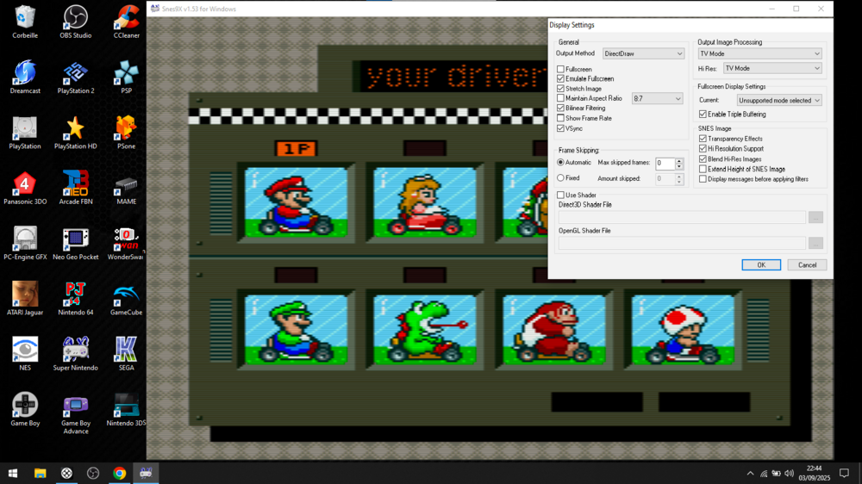Select the PC-Engine GFX shortcut
The image size is (862, 484).
[x=25, y=244]
